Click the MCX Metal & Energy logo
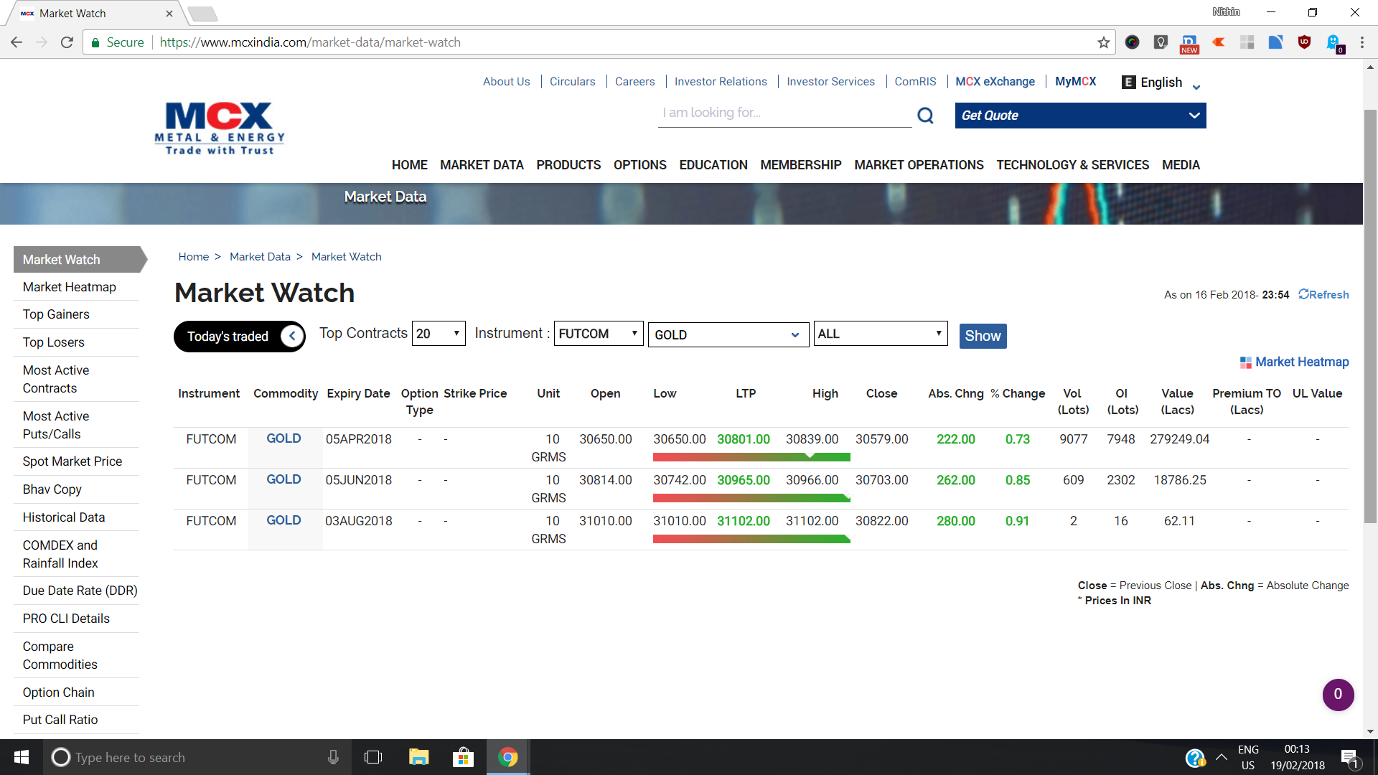This screenshot has width=1378, height=775. (220, 128)
